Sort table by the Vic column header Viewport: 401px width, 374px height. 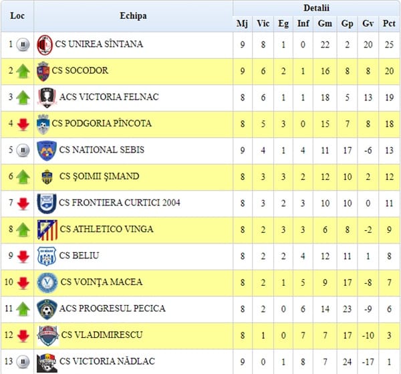tap(263, 23)
